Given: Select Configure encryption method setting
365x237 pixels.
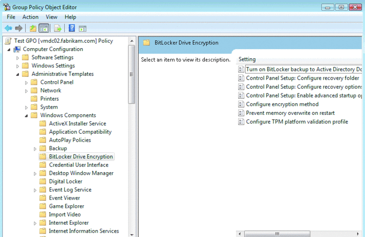Looking at the screenshot, I should tap(282, 104).
